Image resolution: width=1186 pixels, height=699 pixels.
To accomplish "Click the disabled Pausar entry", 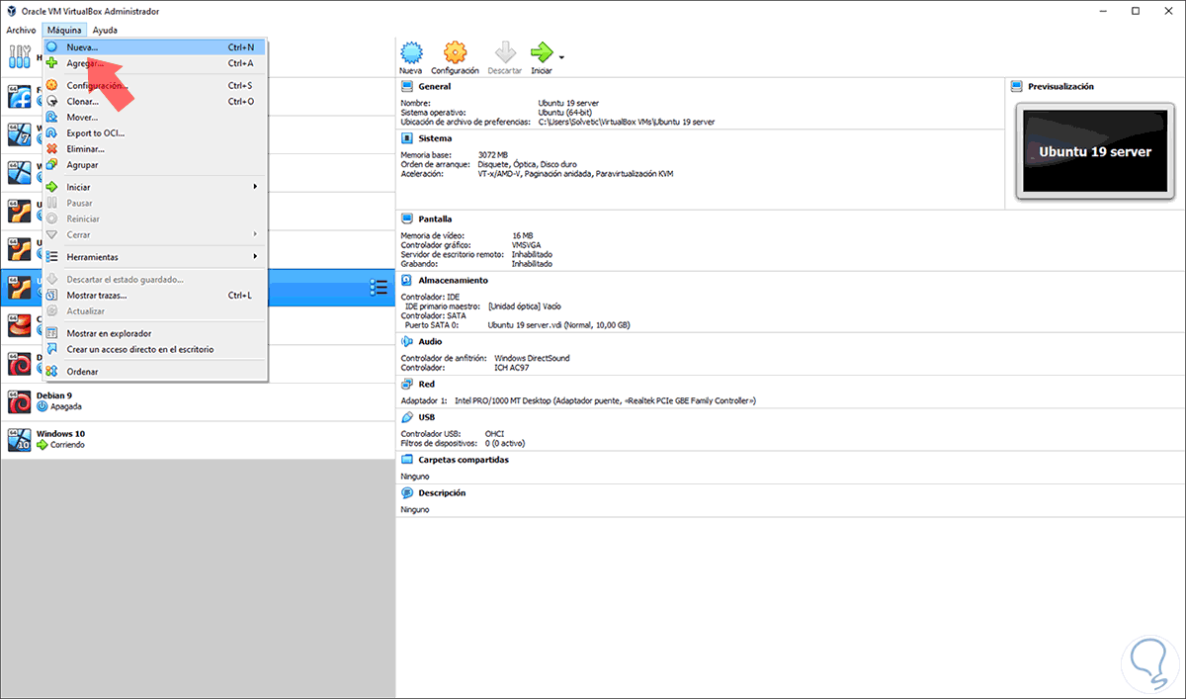I will (x=155, y=203).
